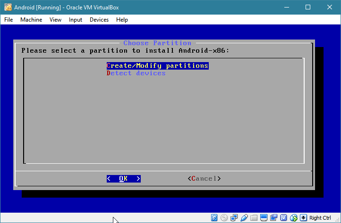
Task: Open the Devices menu
Action: [99, 20]
